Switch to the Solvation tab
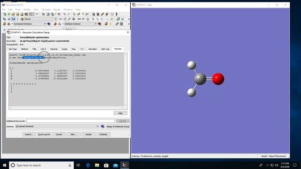301x169 pixels. point(93,49)
